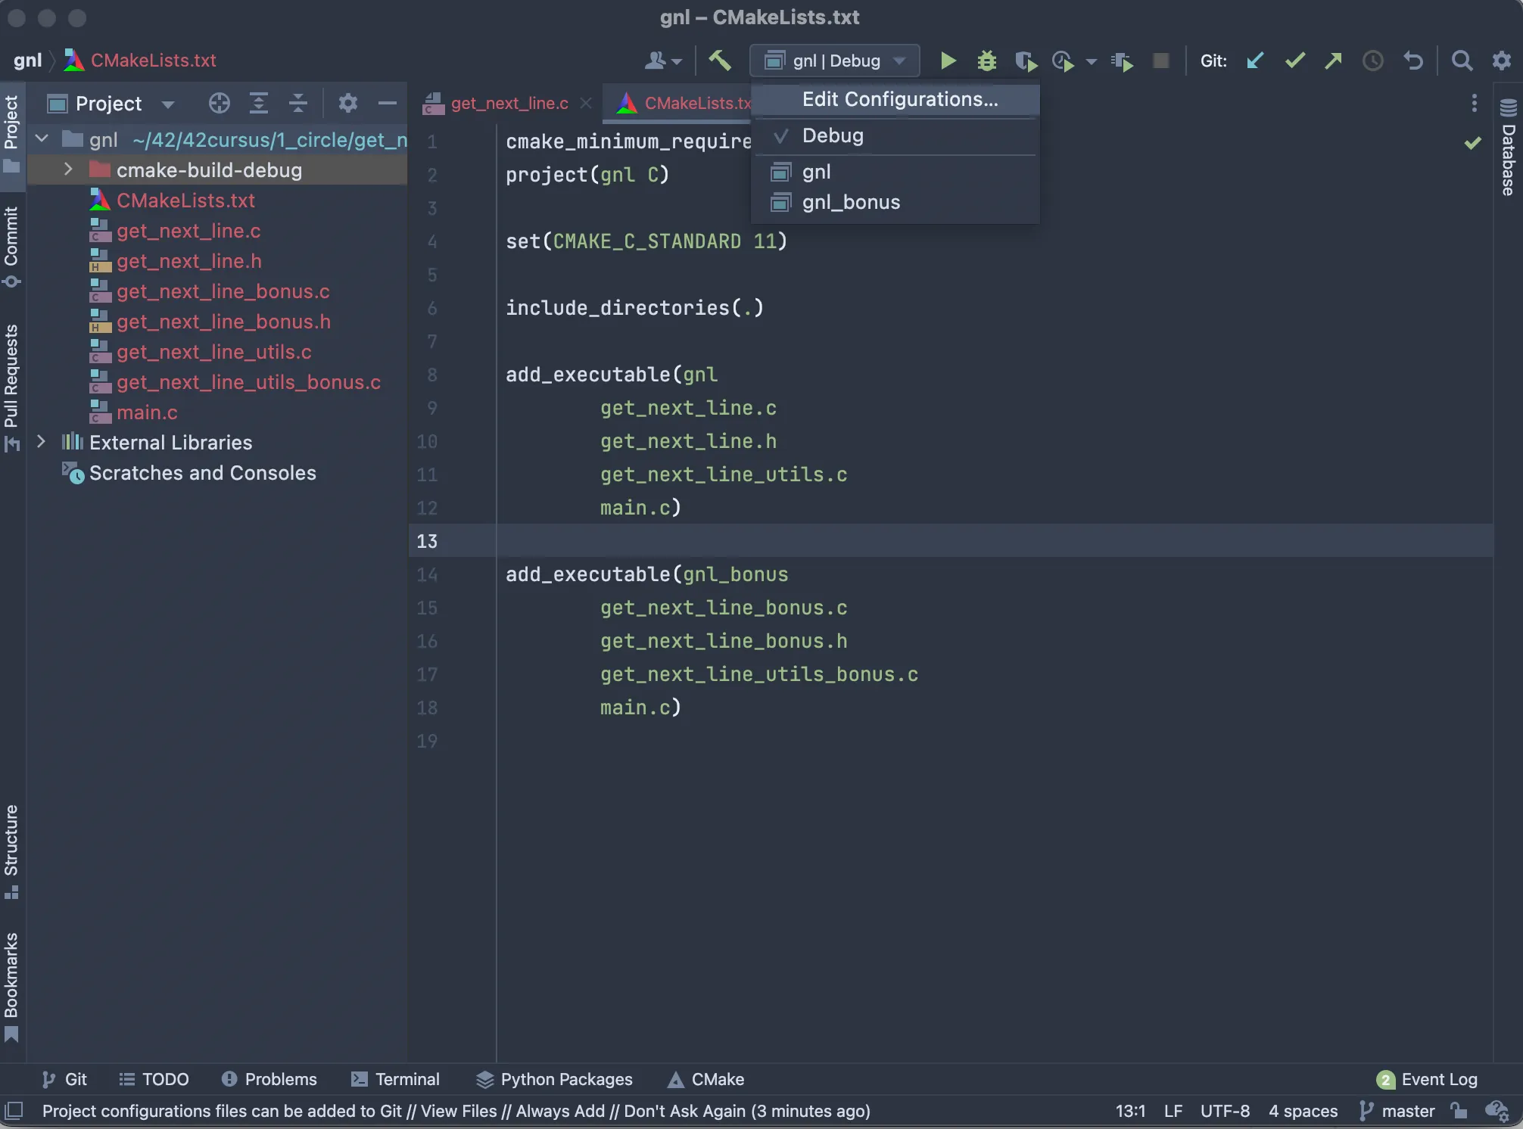Push commits with the Git push arrow
This screenshot has height=1129, width=1523.
(x=1334, y=61)
